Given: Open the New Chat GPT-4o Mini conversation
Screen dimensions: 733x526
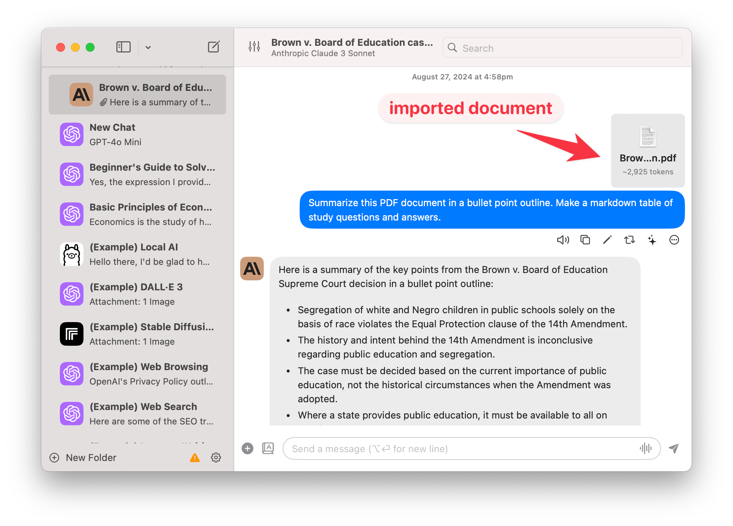Looking at the screenshot, I should coord(137,134).
